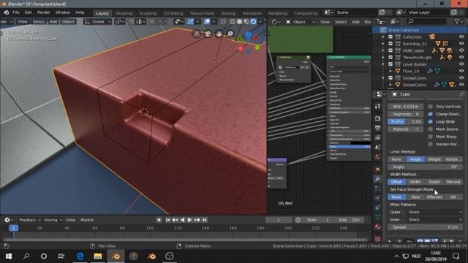Open the View Layer properties tab
Image resolution: width=468 pixels, height=263 pixels.
377,137
